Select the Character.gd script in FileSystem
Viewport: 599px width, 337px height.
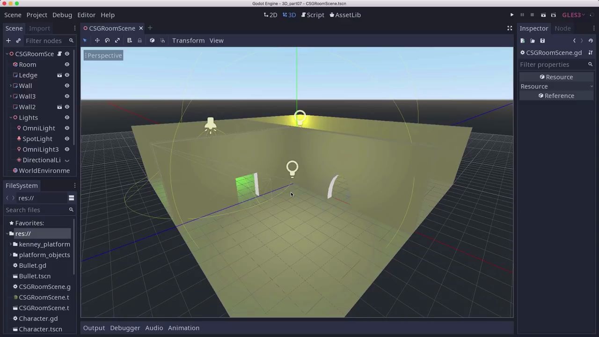pos(38,318)
